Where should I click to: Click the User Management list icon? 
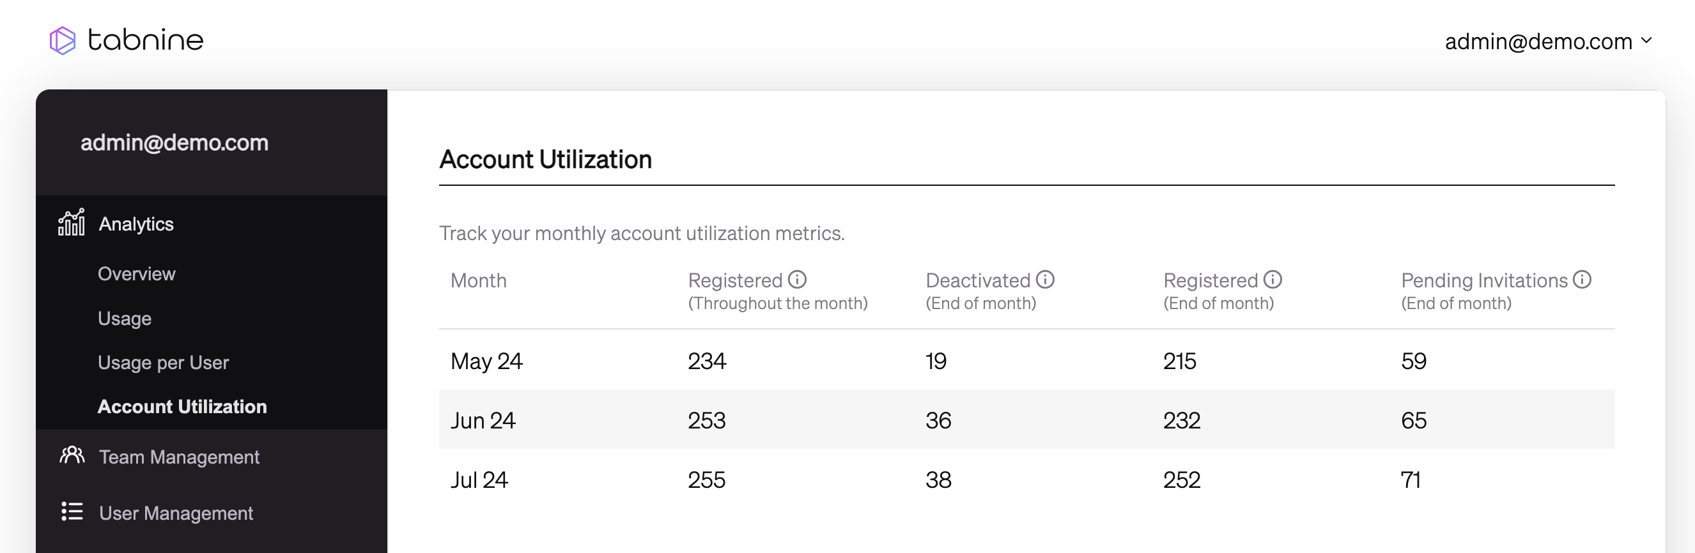coord(72,511)
